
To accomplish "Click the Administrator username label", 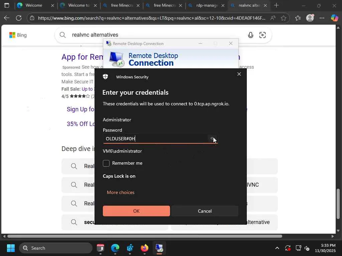I will [117, 120].
